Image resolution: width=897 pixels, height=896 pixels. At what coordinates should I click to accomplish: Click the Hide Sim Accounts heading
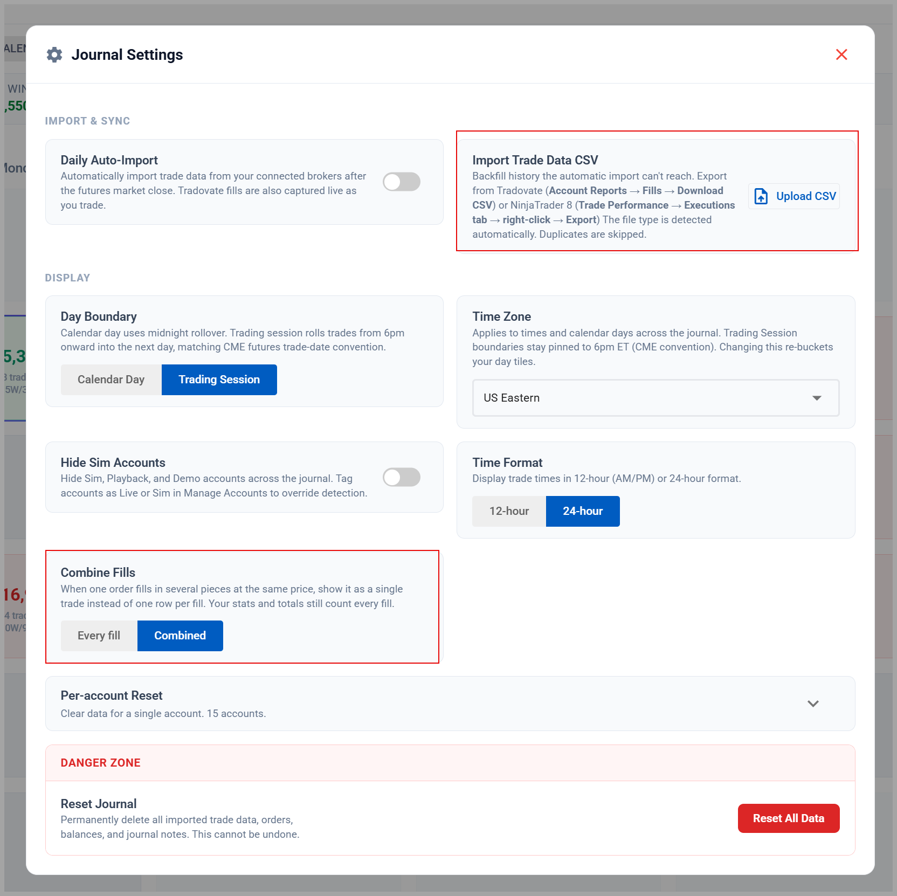[x=113, y=463]
